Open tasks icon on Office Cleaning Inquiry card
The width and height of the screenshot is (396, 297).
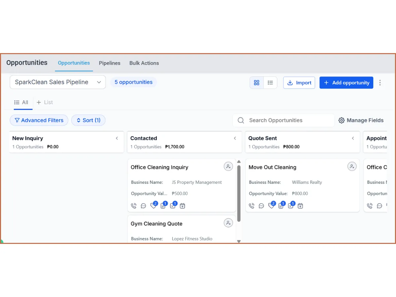point(173,206)
